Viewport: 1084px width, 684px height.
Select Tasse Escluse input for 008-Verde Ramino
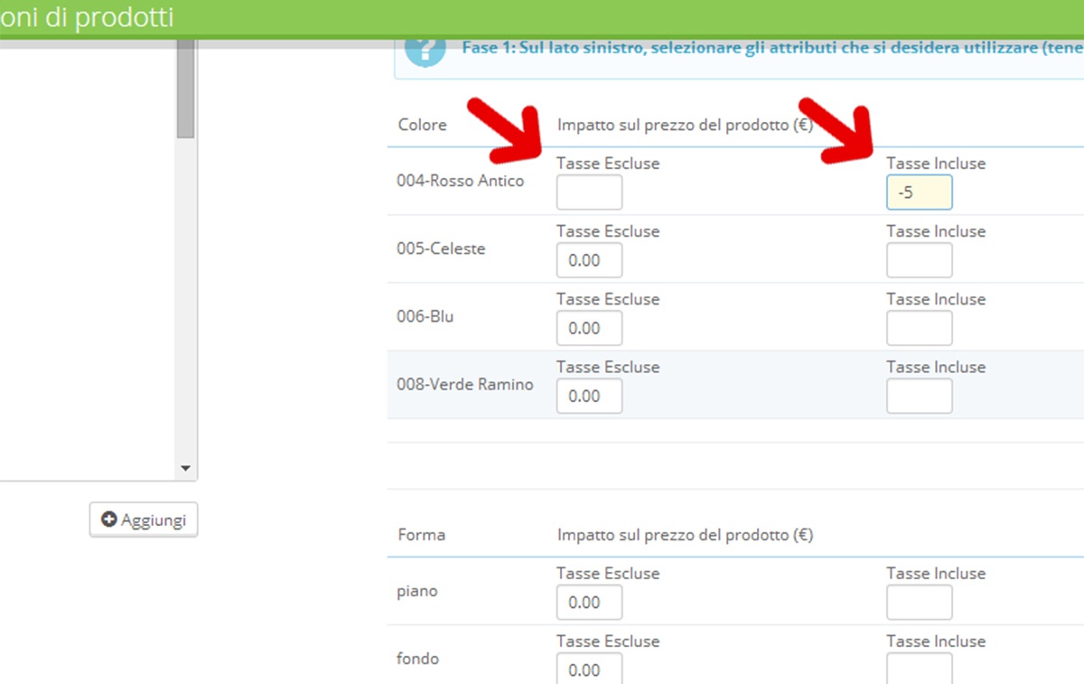[589, 396]
